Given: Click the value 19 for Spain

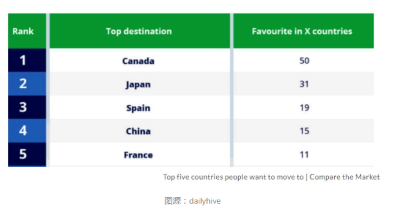Looking at the screenshot, I should [x=304, y=108].
